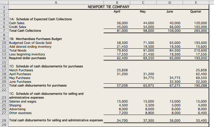Click the Cash Sales label cell
This screenshot has width=214, height=127.
(x=56, y=23)
